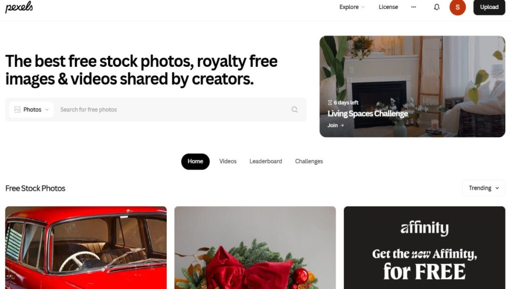Open the Photos type dropdown
513x289 pixels.
pyautogui.click(x=32, y=109)
